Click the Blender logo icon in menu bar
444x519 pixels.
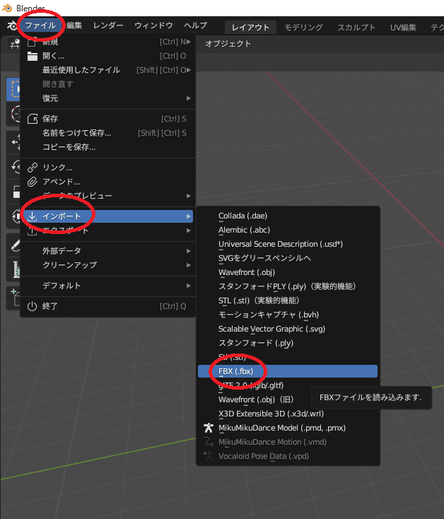click(12, 25)
